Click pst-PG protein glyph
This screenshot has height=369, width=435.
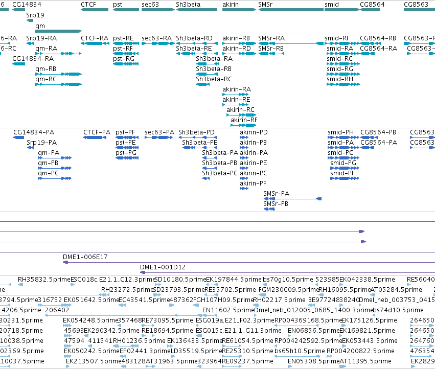(x=127, y=158)
